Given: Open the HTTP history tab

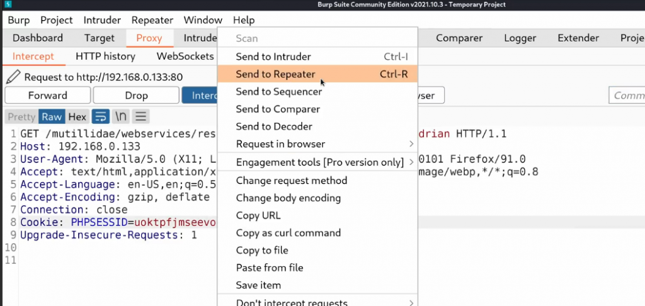Looking at the screenshot, I should coord(105,56).
